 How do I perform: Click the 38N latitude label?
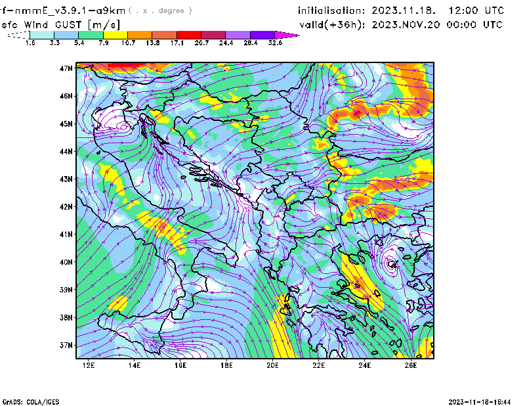point(66,317)
